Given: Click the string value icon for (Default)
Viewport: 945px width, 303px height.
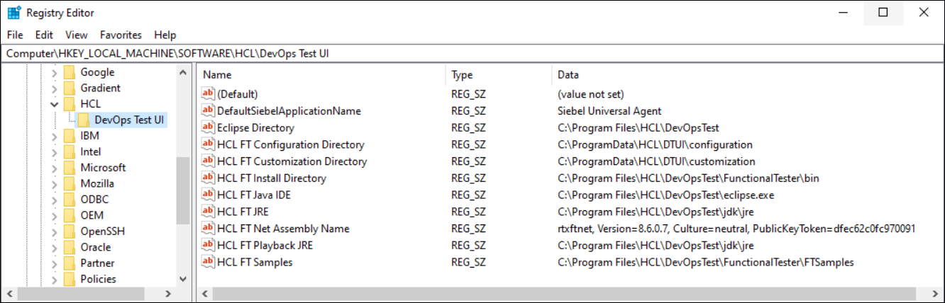Looking at the screenshot, I should [x=208, y=93].
